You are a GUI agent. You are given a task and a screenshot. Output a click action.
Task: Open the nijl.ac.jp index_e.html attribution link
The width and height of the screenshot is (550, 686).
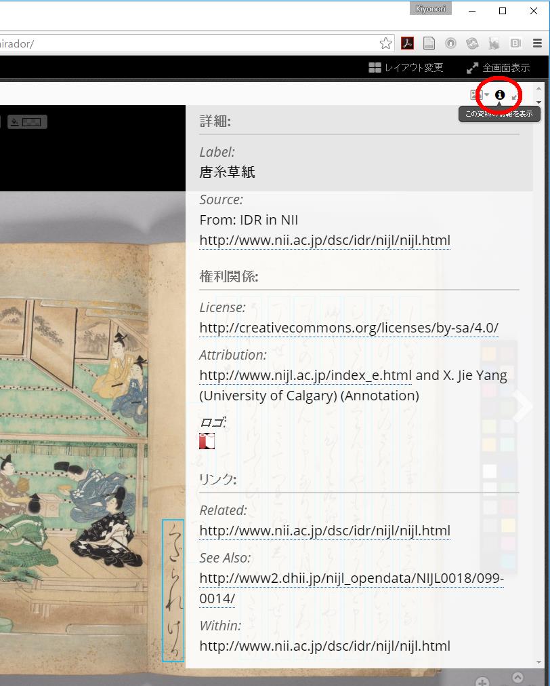point(305,375)
